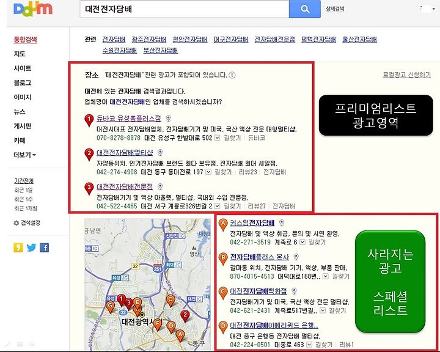This screenshot has width=440, height=352.
Task: Click the map pin icon after 듀바코 유성홈플러스점
Action: click(x=169, y=118)
